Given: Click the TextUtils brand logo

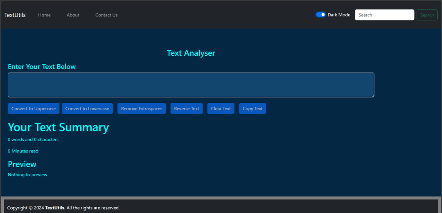Looking at the screenshot, I should pos(15,15).
